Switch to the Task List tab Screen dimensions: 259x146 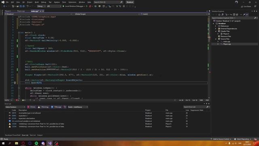pos(33,135)
